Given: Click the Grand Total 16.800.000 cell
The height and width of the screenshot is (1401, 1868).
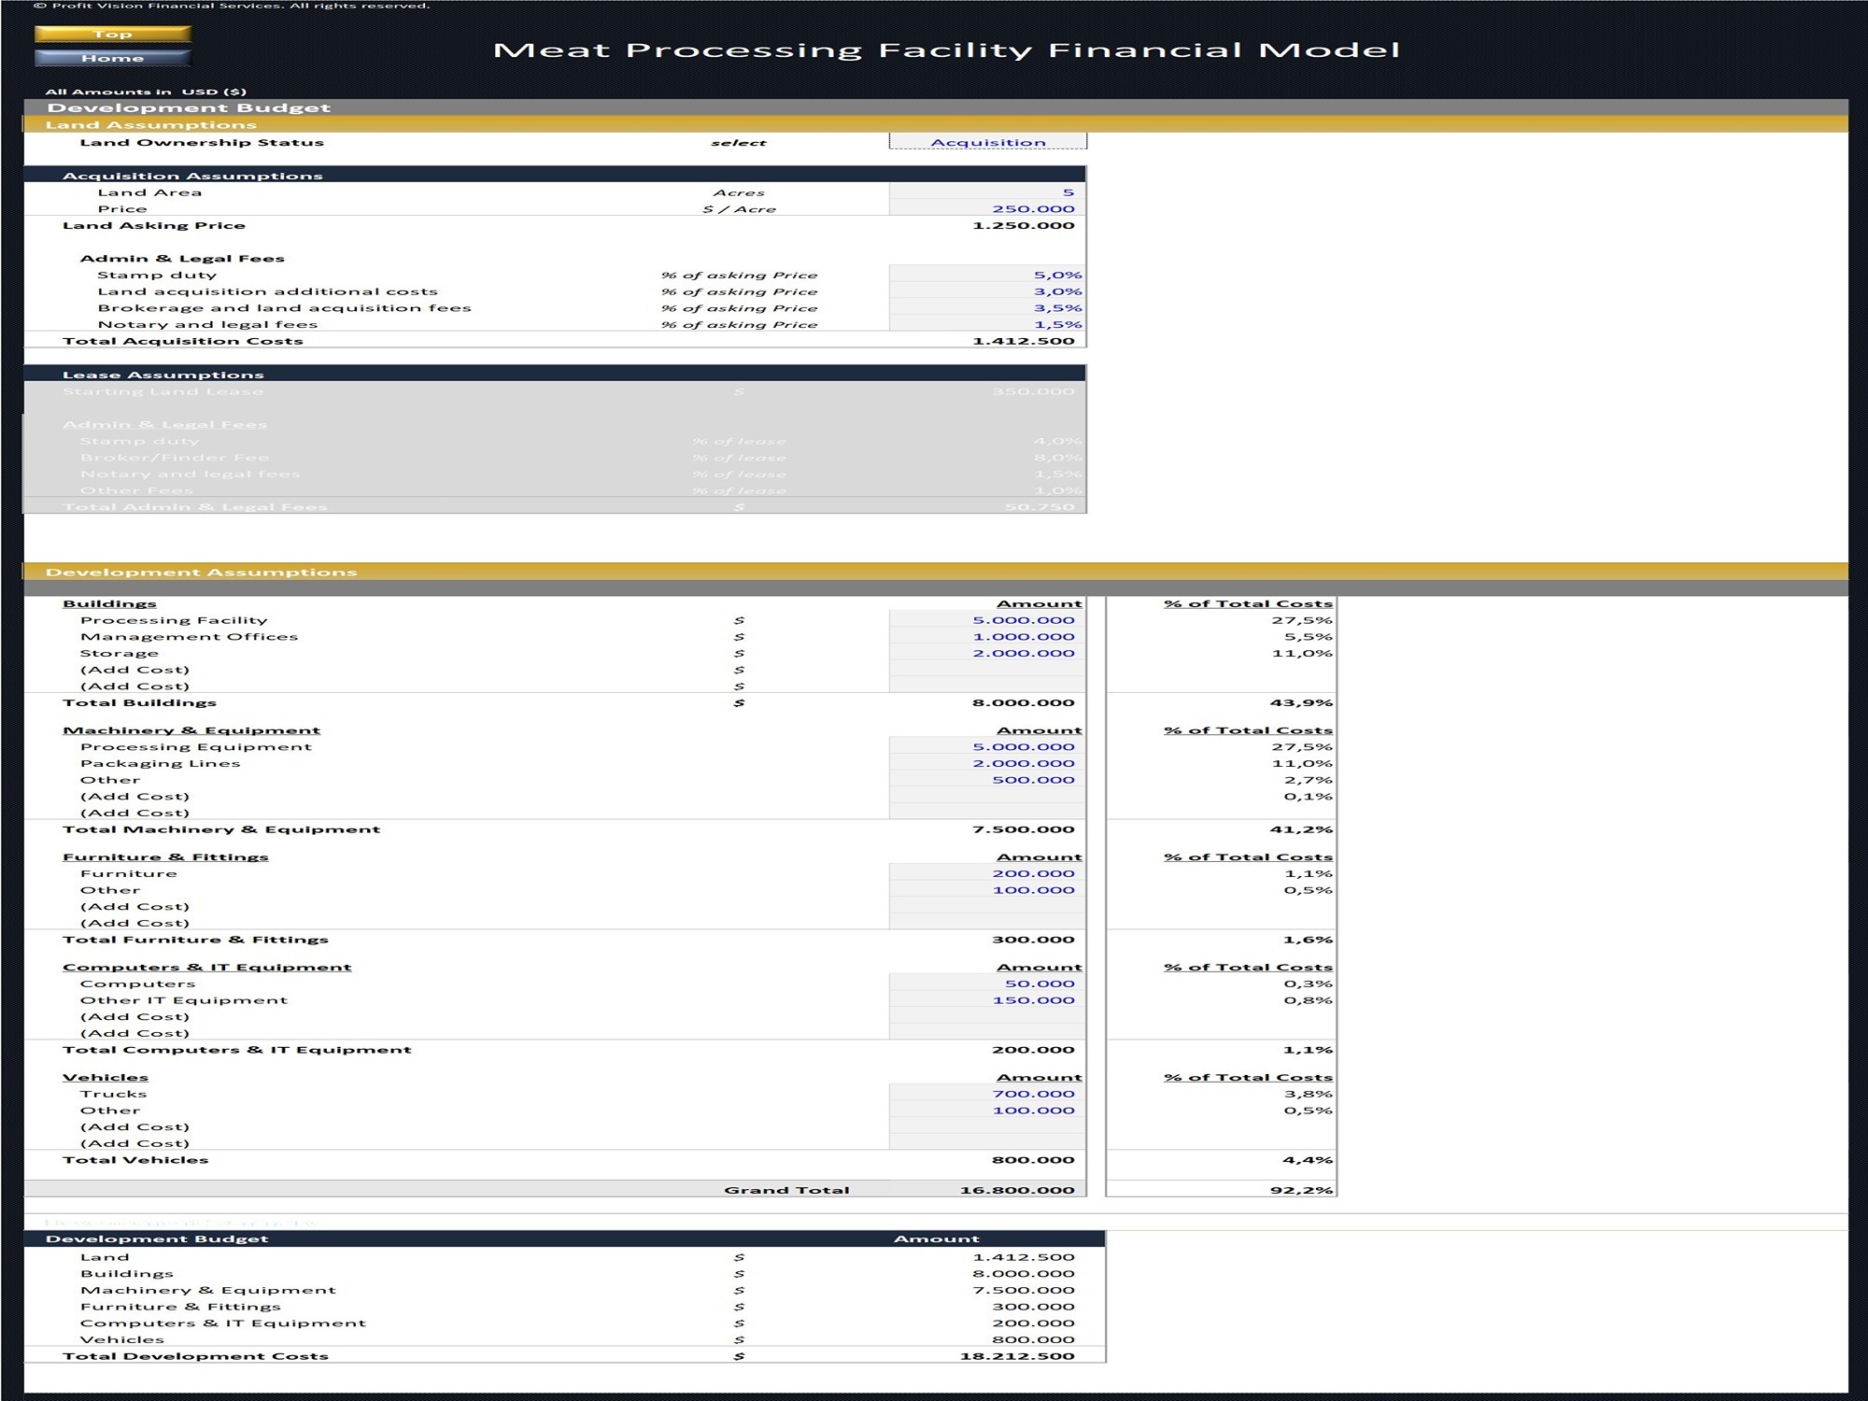Looking at the screenshot, I should click(x=987, y=1190).
